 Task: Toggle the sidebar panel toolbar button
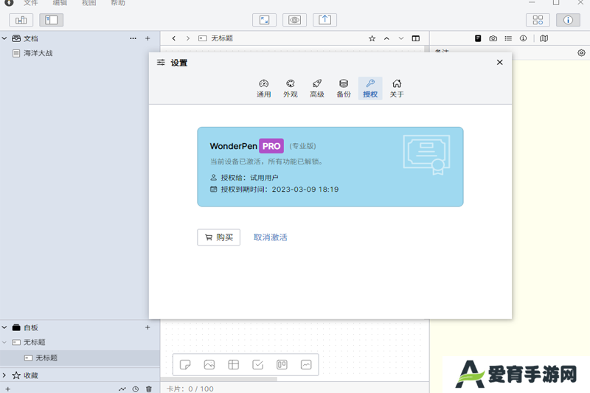51,20
